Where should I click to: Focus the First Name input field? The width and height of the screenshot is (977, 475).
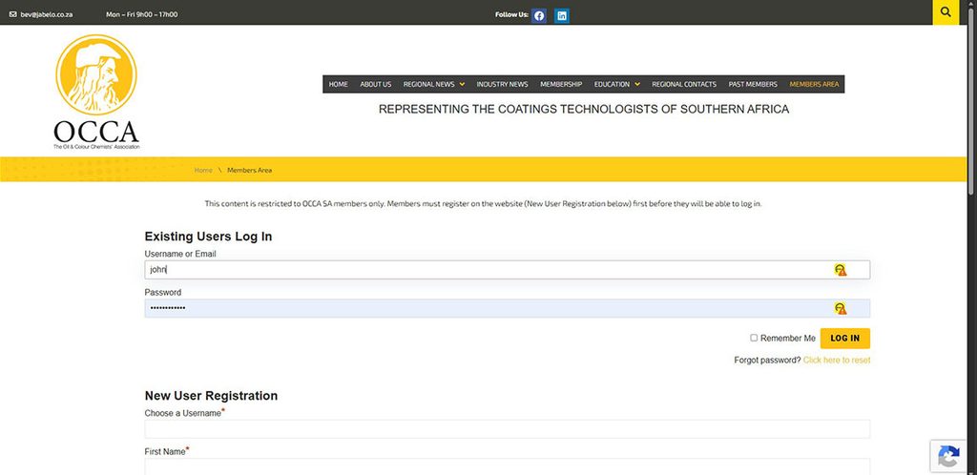[x=508, y=466]
